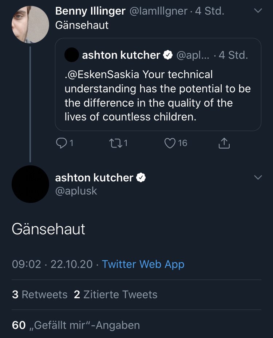273x338 pixels.
Task: Expand options chevron on Benny Illinger's tweet
Action: coord(258,11)
